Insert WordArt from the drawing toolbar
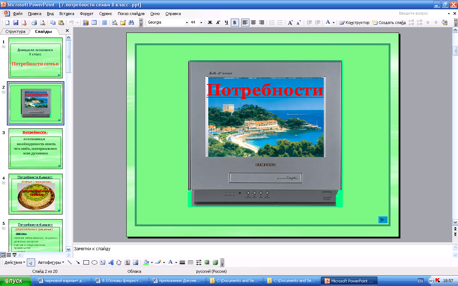 click(111, 262)
